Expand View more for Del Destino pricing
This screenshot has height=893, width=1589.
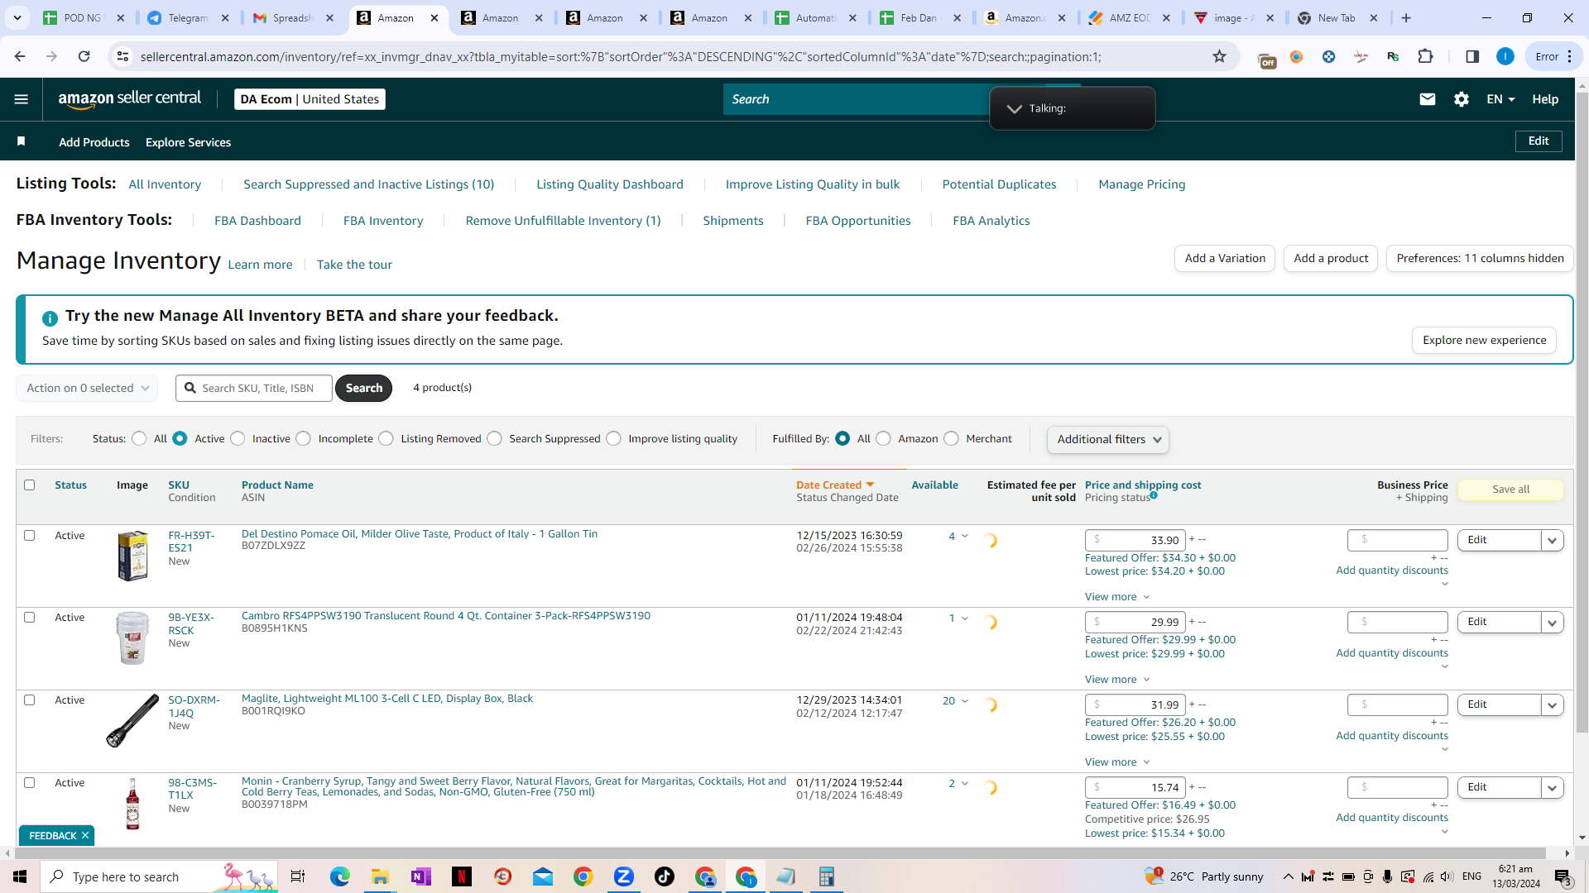pos(1117,597)
